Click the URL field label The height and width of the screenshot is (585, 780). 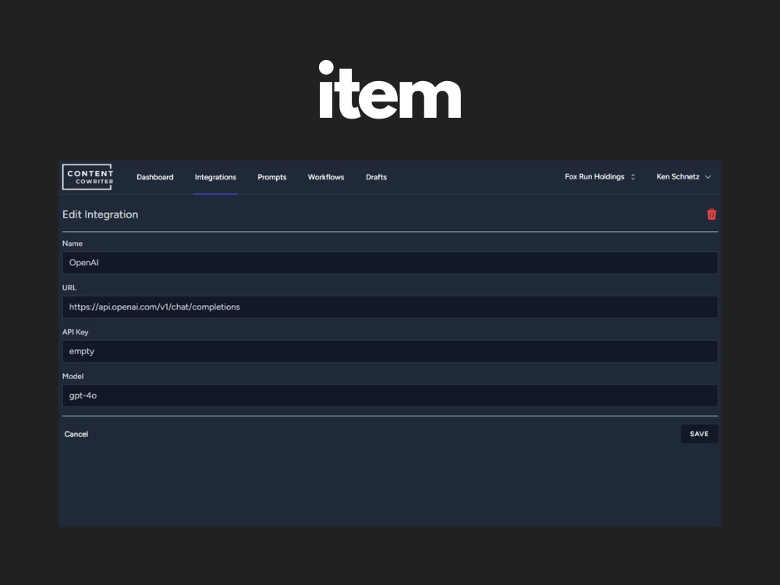click(69, 288)
